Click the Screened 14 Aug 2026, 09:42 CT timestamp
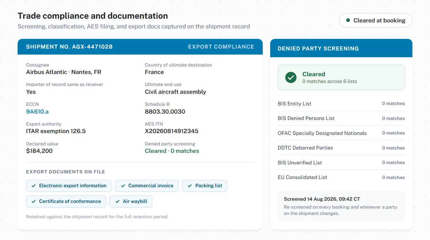Viewport: 430px width, 240px height. tap(322, 199)
